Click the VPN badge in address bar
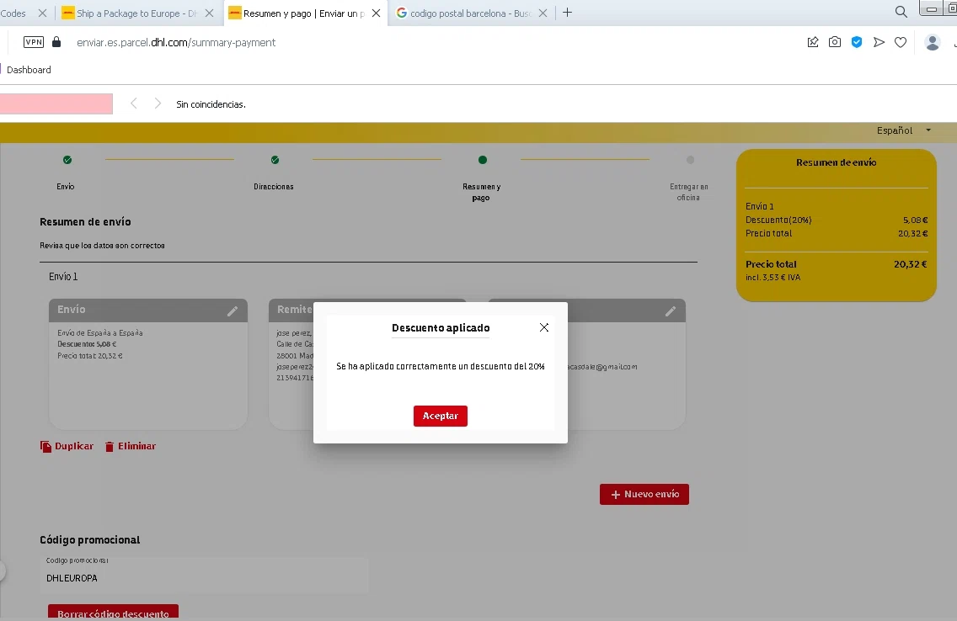Viewport: 957px width, 621px height. point(34,42)
